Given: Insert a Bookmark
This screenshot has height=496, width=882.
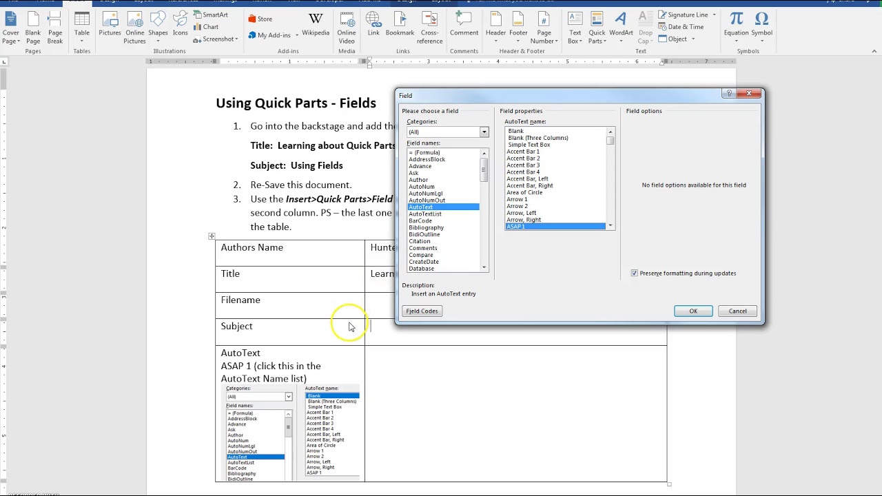Looking at the screenshot, I should coord(400,25).
